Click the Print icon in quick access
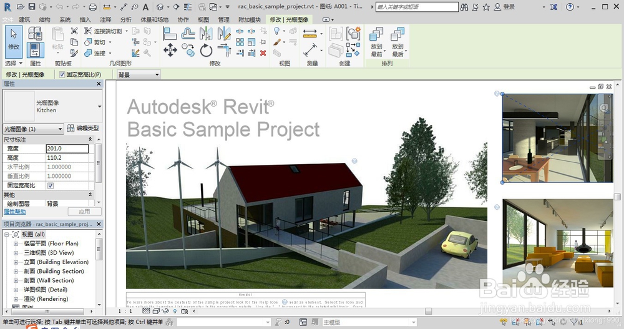Viewport: 624px width, 329px height. (x=92, y=7)
